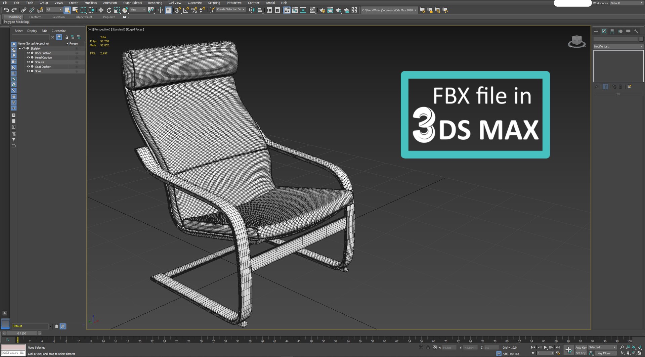Hide the Head Cushion object
This screenshot has width=645, height=357.
point(28,57)
